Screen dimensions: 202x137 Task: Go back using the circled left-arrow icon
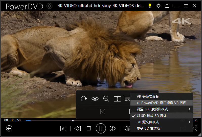tap(9, 128)
